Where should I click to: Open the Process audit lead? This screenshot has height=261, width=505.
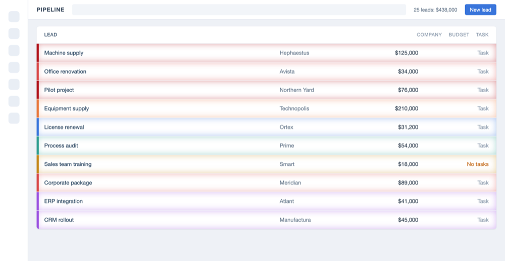click(61, 146)
